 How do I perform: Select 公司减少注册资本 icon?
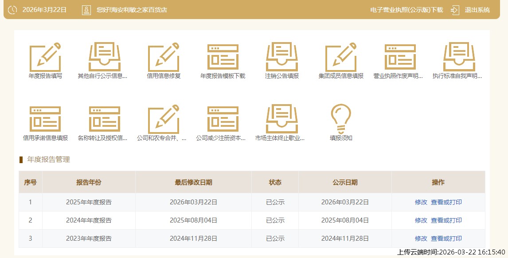[x=223, y=119]
